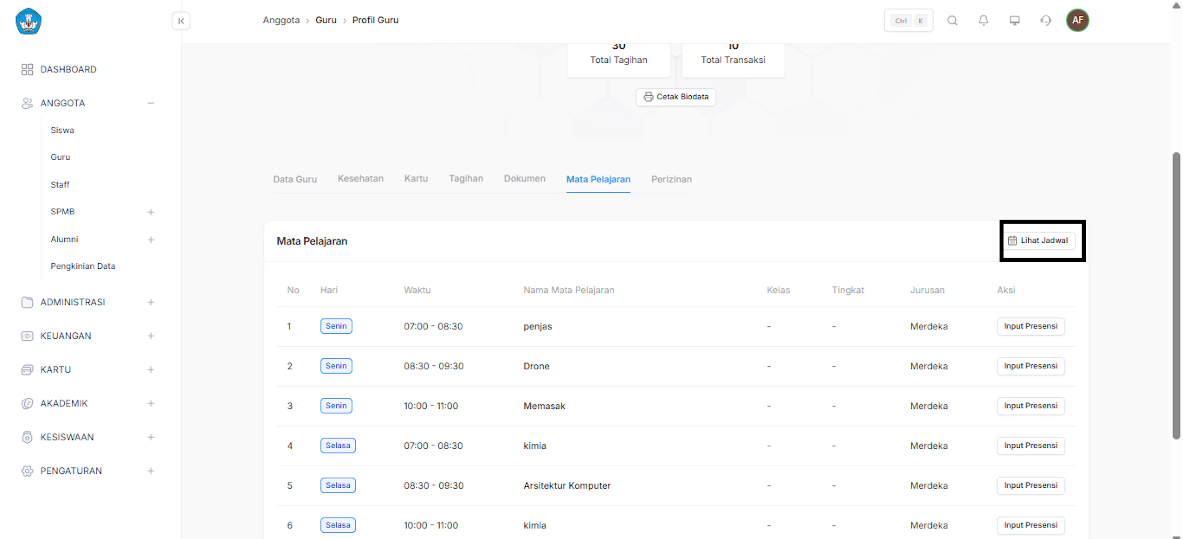Open Staff in the sidebar
Image resolution: width=1183 pixels, height=539 pixels.
coord(60,185)
